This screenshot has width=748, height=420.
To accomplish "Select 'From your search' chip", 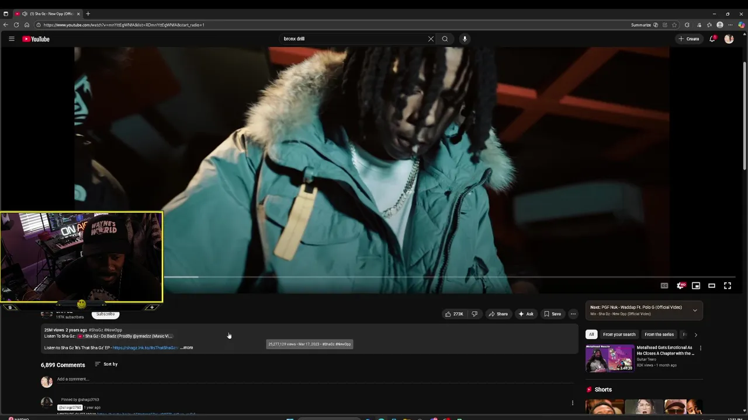I will pyautogui.click(x=619, y=335).
